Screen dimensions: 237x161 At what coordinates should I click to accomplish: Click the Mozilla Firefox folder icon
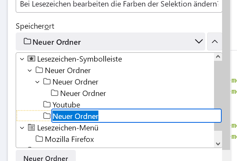coord(39,139)
